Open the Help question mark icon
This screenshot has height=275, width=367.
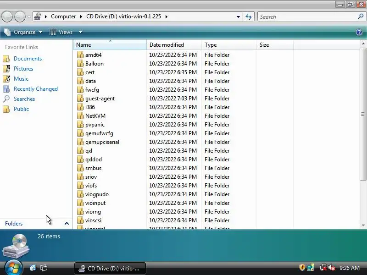click(x=359, y=32)
